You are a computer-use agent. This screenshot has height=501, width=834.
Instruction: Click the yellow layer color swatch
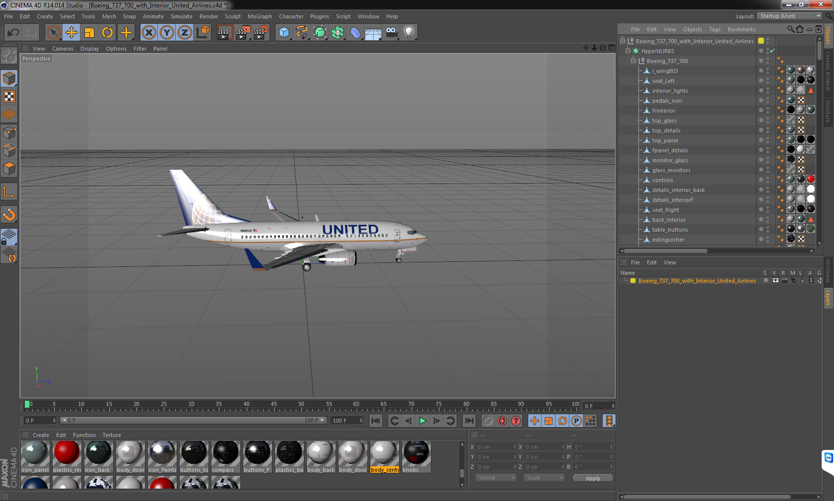(x=633, y=281)
